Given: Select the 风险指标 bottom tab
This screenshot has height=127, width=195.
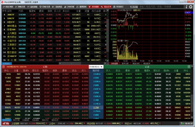Looking at the screenshot, I should coord(35,120).
